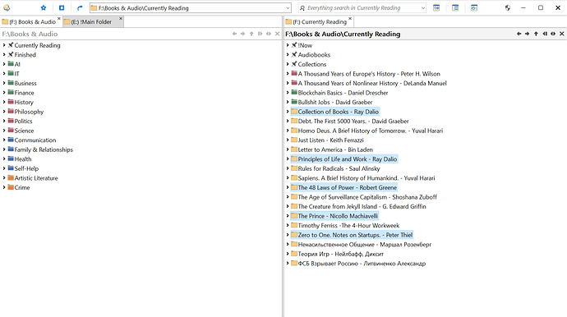This screenshot has height=317, width=567.
Task: Expand the Philosophy folder
Action: 4,112
